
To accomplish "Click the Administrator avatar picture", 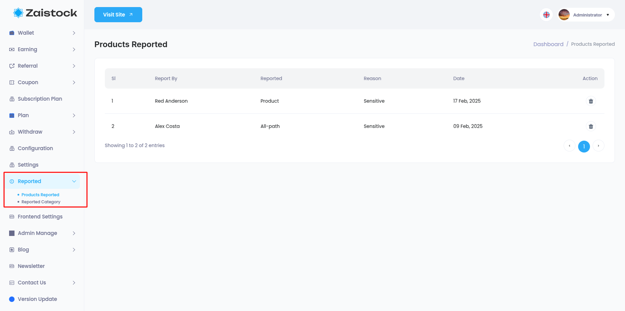I will click(564, 15).
